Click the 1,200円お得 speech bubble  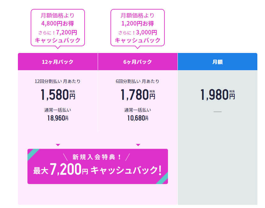click(138, 28)
